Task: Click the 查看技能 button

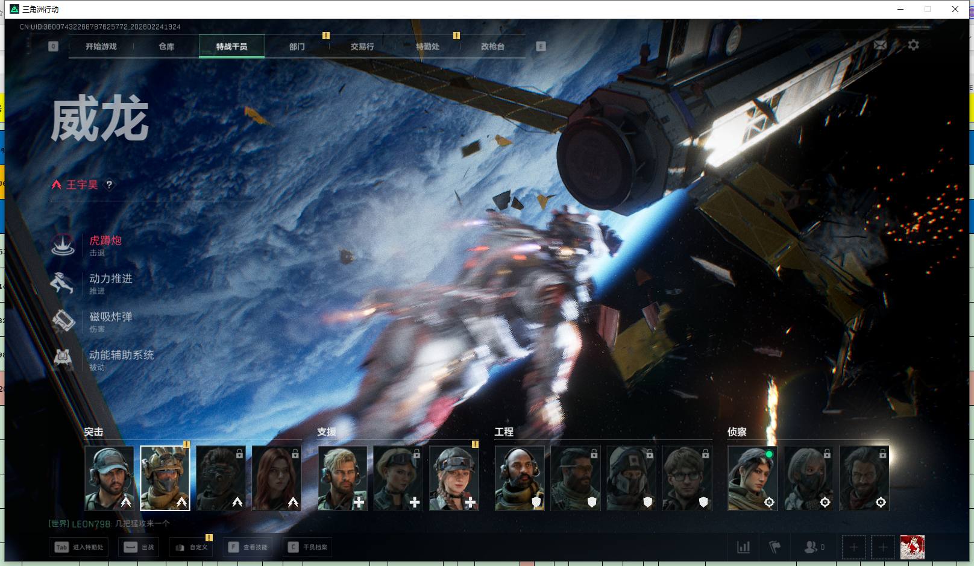Action: tap(248, 547)
